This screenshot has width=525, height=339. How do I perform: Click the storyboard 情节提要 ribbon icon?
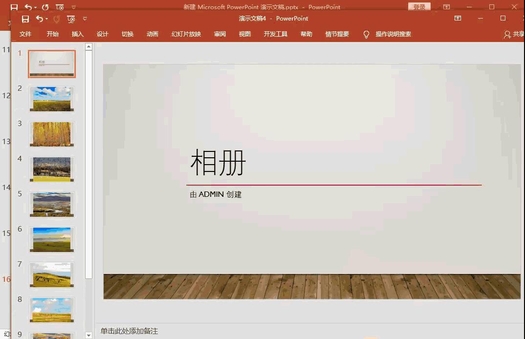(x=337, y=34)
